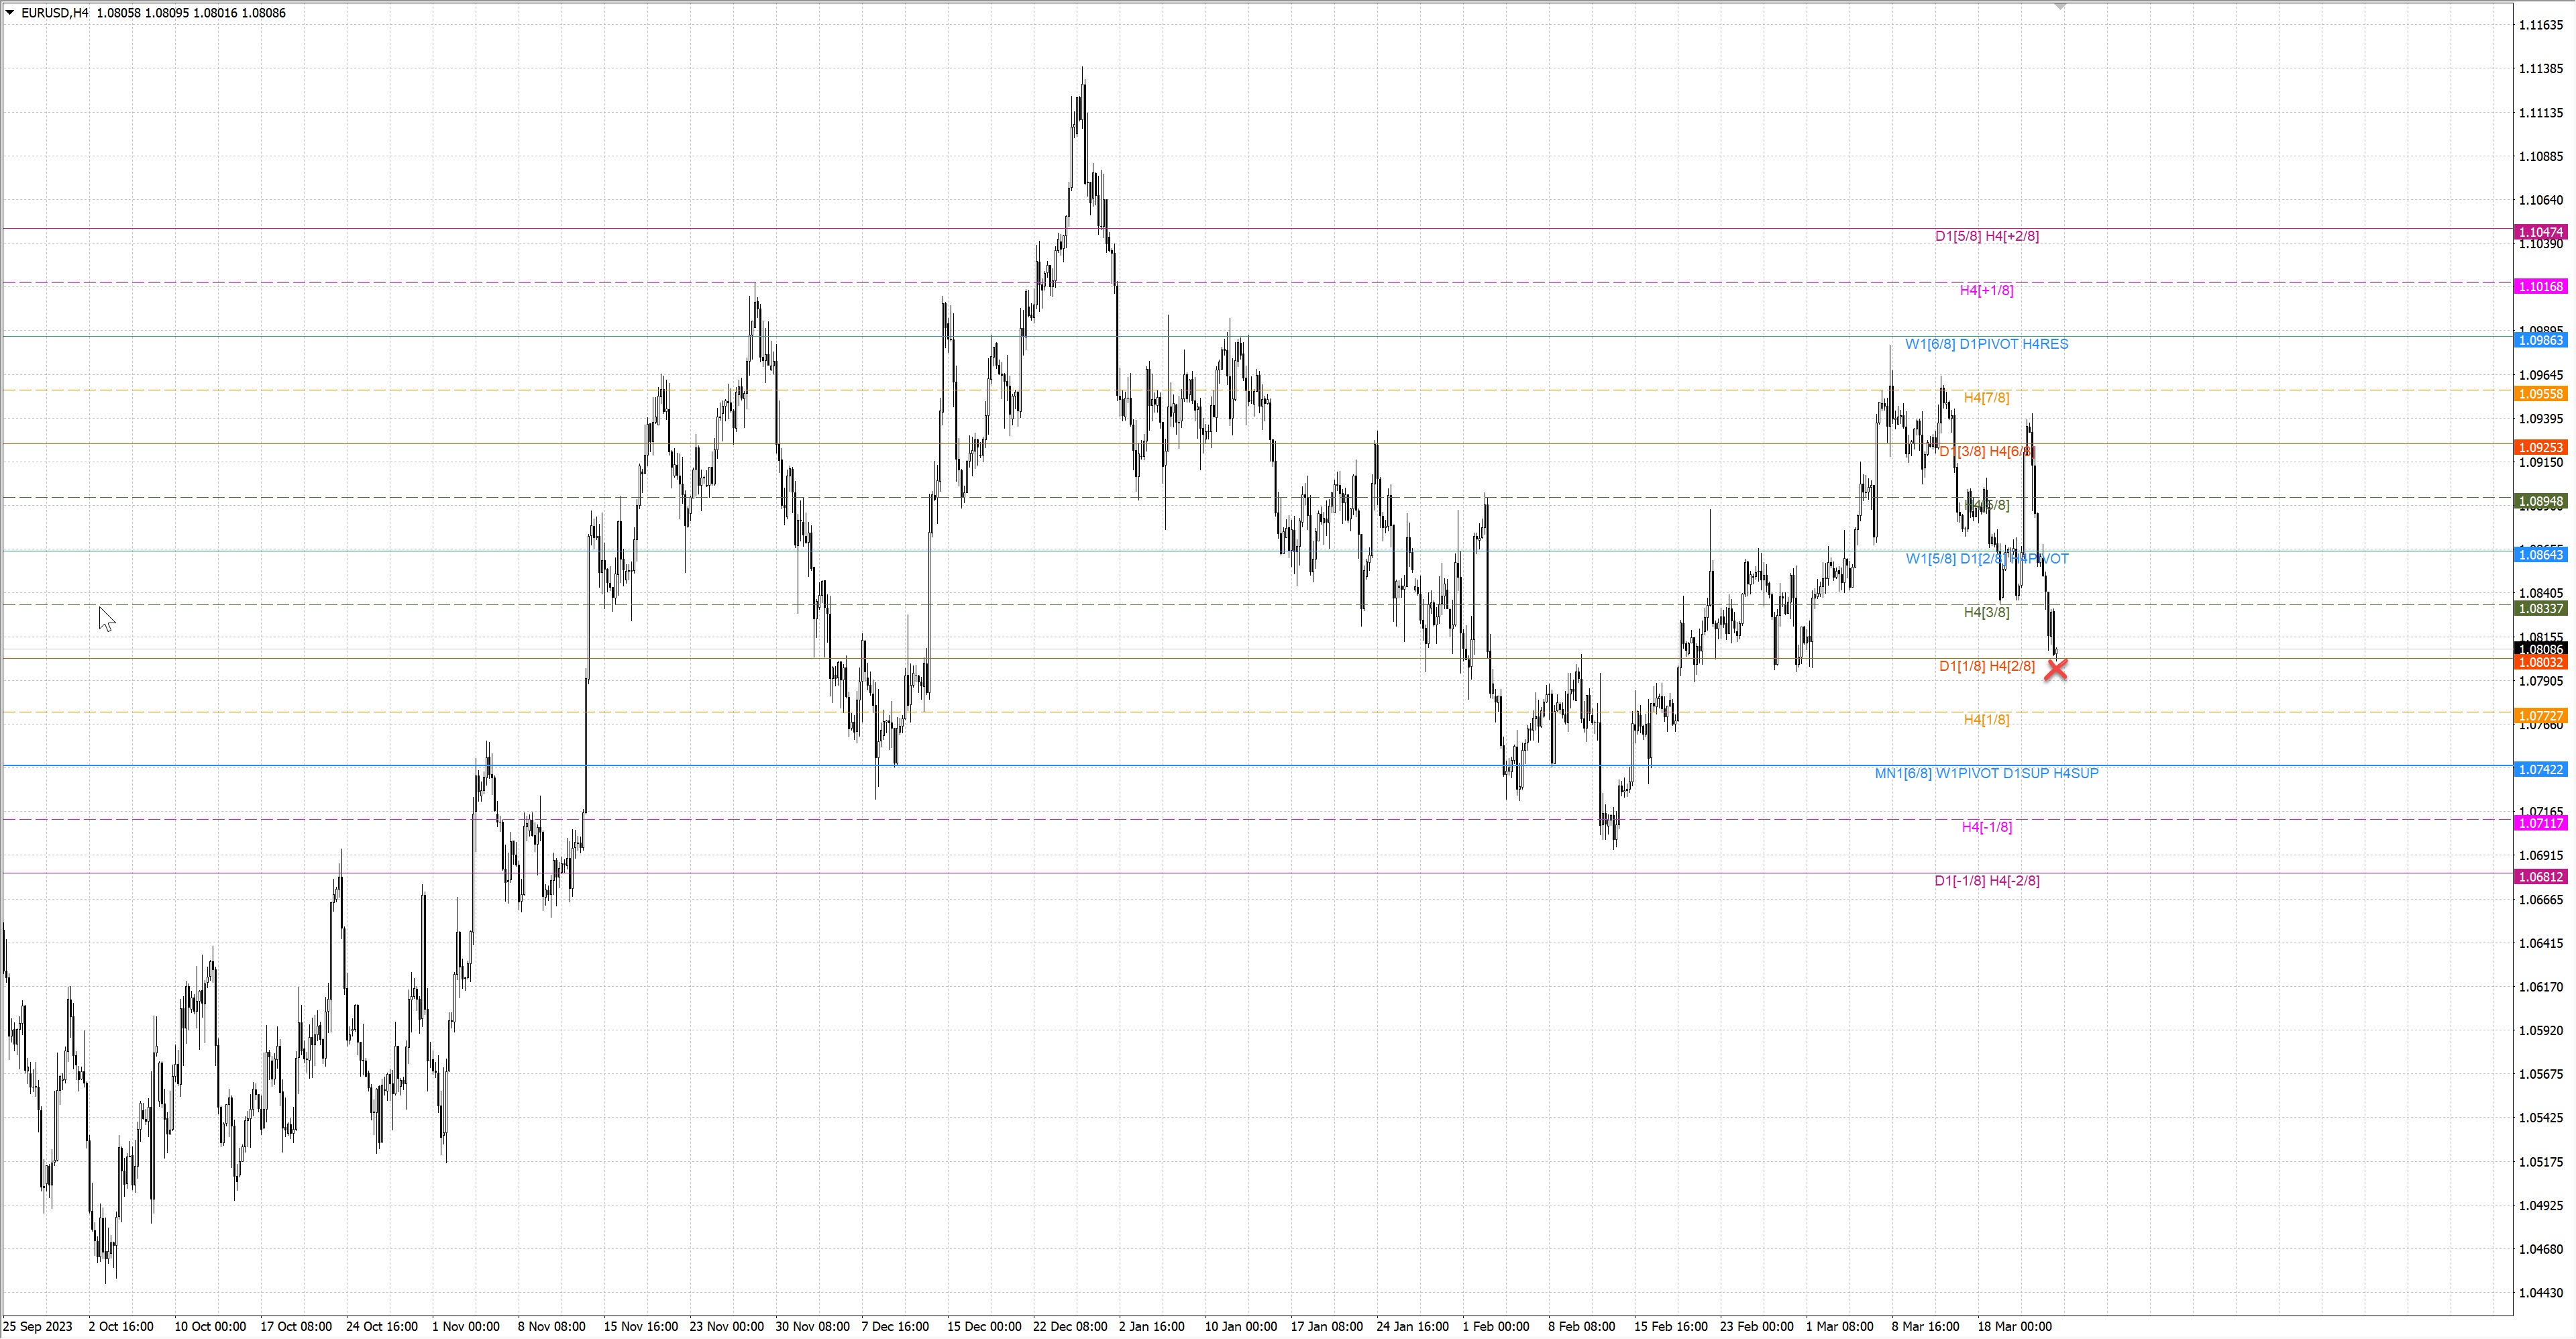The width and height of the screenshot is (2576, 1339).
Task: Select the H4[-1/8] magenta level label
Action: tap(1986, 827)
